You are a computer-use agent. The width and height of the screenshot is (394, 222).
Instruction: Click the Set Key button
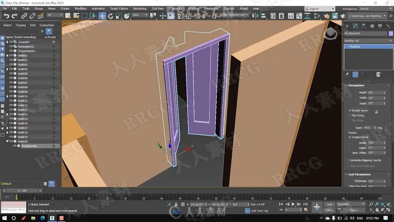[329, 210]
